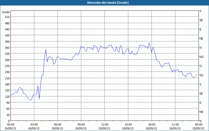Image resolution: width=209 pixels, height=131 pixels.
Task: Pick y-axis value 240
Action: [7, 72]
